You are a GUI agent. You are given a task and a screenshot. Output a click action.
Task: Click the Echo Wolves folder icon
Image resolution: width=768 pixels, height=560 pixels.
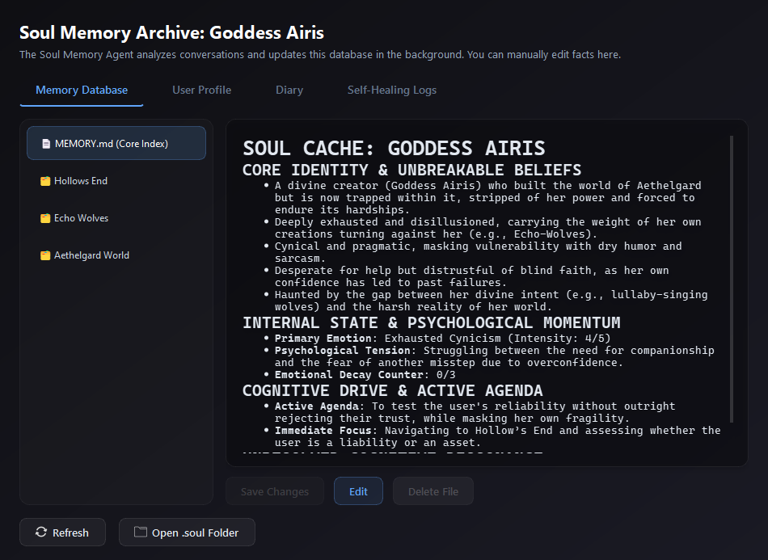coord(45,218)
